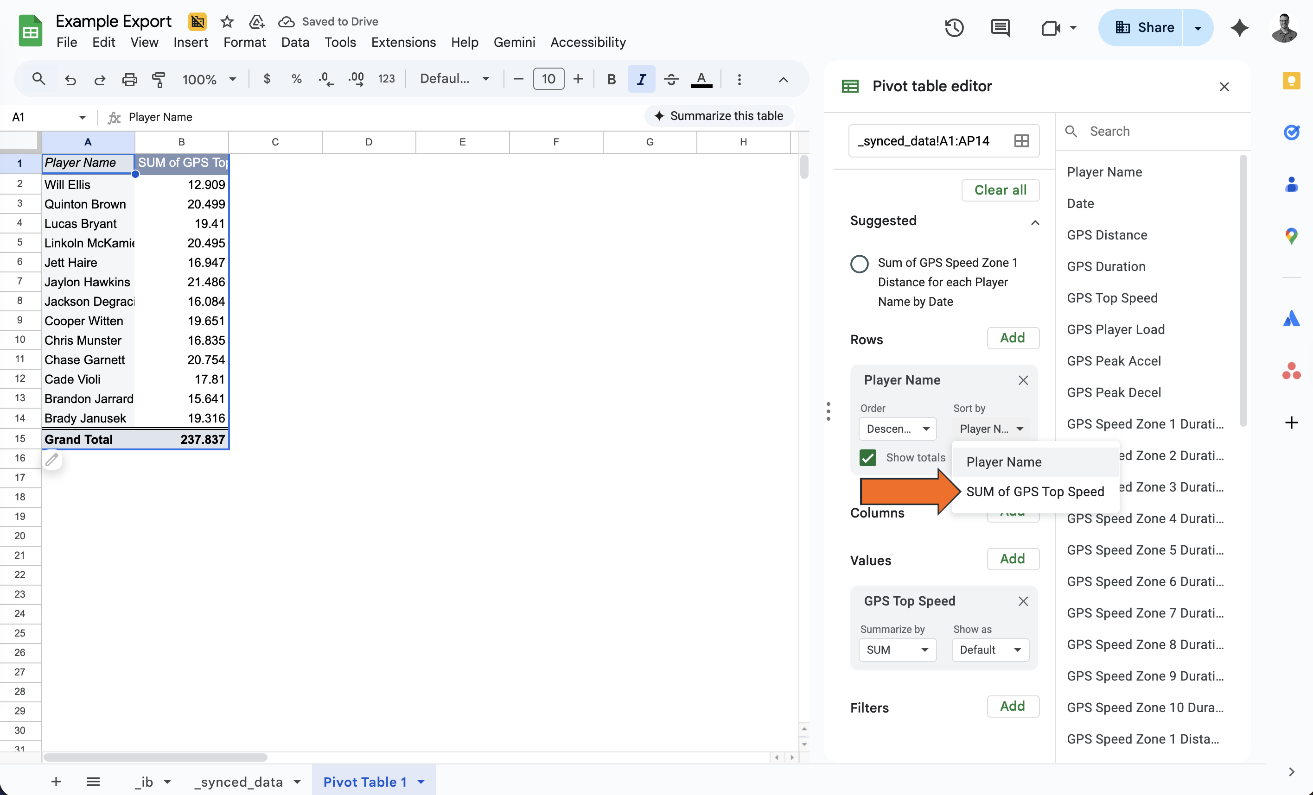Close the Pivot table editor
Image resolution: width=1313 pixels, height=795 pixels.
click(1224, 86)
